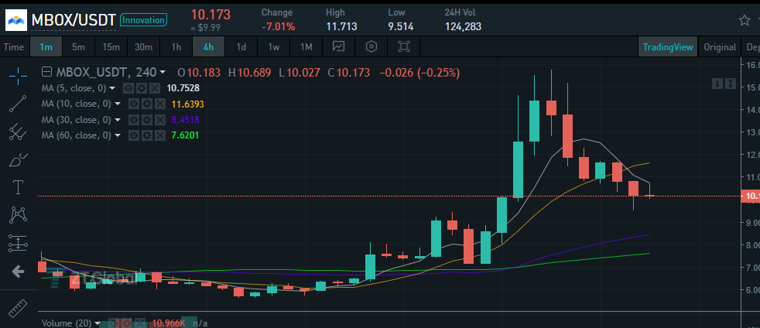
Task: Select the 1h timeframe
Action: (x=176, y=47)
